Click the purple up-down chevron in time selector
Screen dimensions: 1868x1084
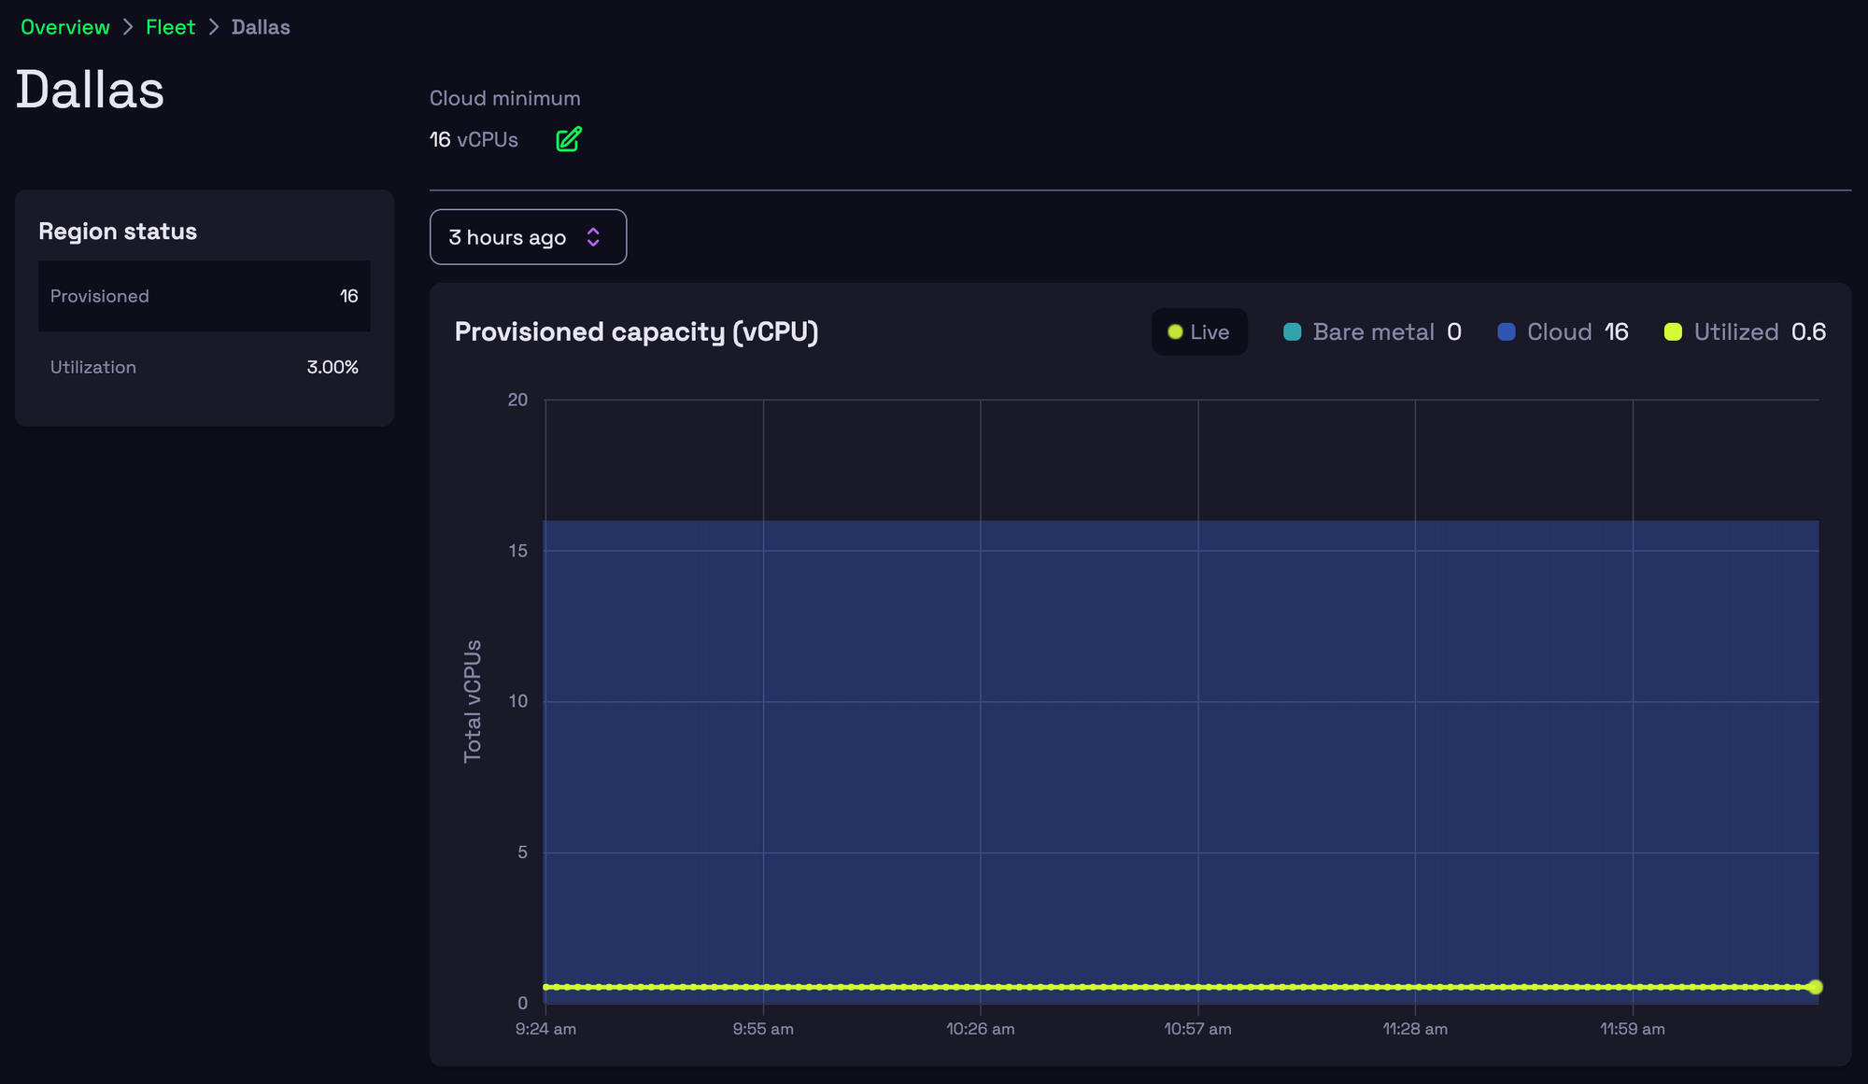[593, 237]
